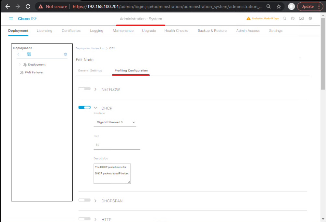This screenshot has height=222, width=326.
Task: Select Deployment item in the tree
Action: click(x=37, y=65)
